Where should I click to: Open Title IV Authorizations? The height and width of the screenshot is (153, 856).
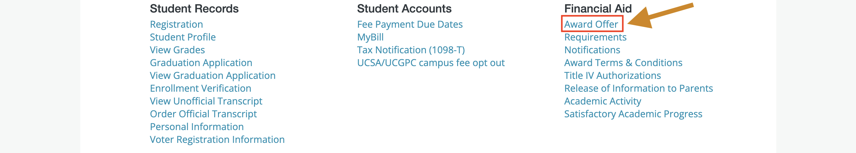[x=612, y=76]
